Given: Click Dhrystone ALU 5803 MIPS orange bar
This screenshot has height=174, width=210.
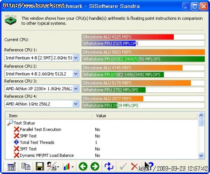Looking at the screenshot, I should click(x=143, y=52).
